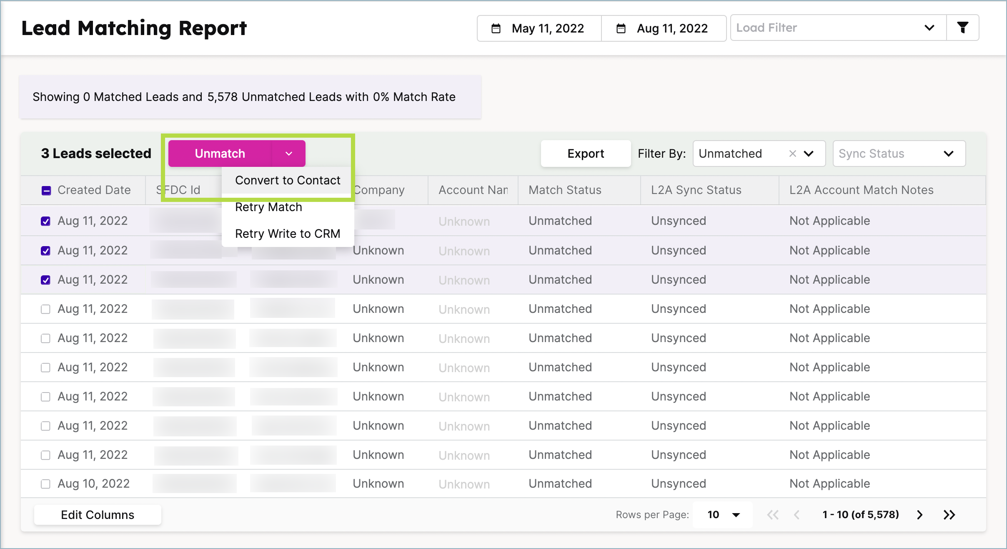Image resolution: width=1007 pixels, height=549 pixels.
Task: Change the Rows per Page value
Action: tap(723, 515)
